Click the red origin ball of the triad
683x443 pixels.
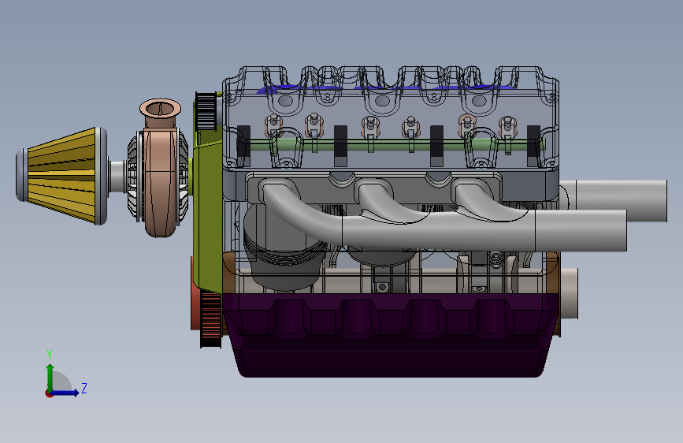coord(49,393)
